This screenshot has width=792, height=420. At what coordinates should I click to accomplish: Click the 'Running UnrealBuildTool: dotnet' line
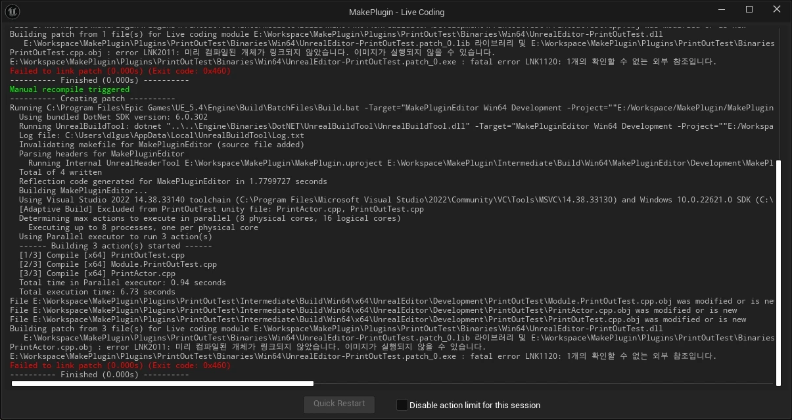396,126
